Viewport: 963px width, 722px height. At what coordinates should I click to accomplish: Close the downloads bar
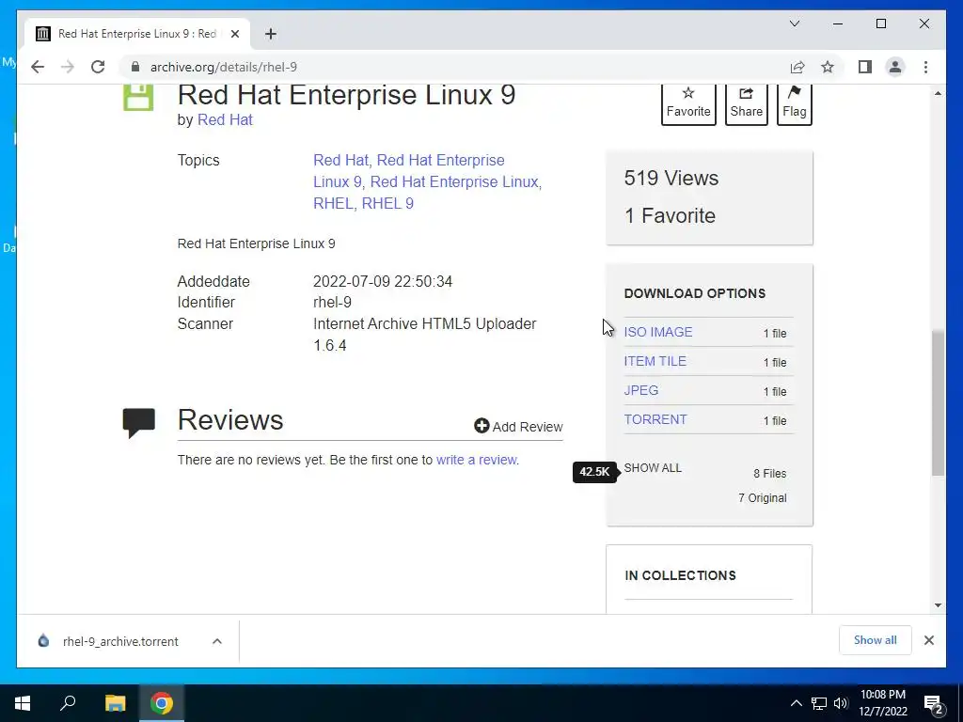coord(928,640)
